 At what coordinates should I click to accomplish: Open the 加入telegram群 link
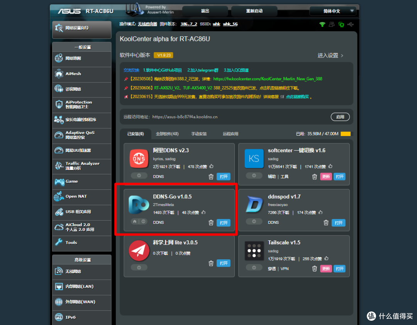point(203,70)
